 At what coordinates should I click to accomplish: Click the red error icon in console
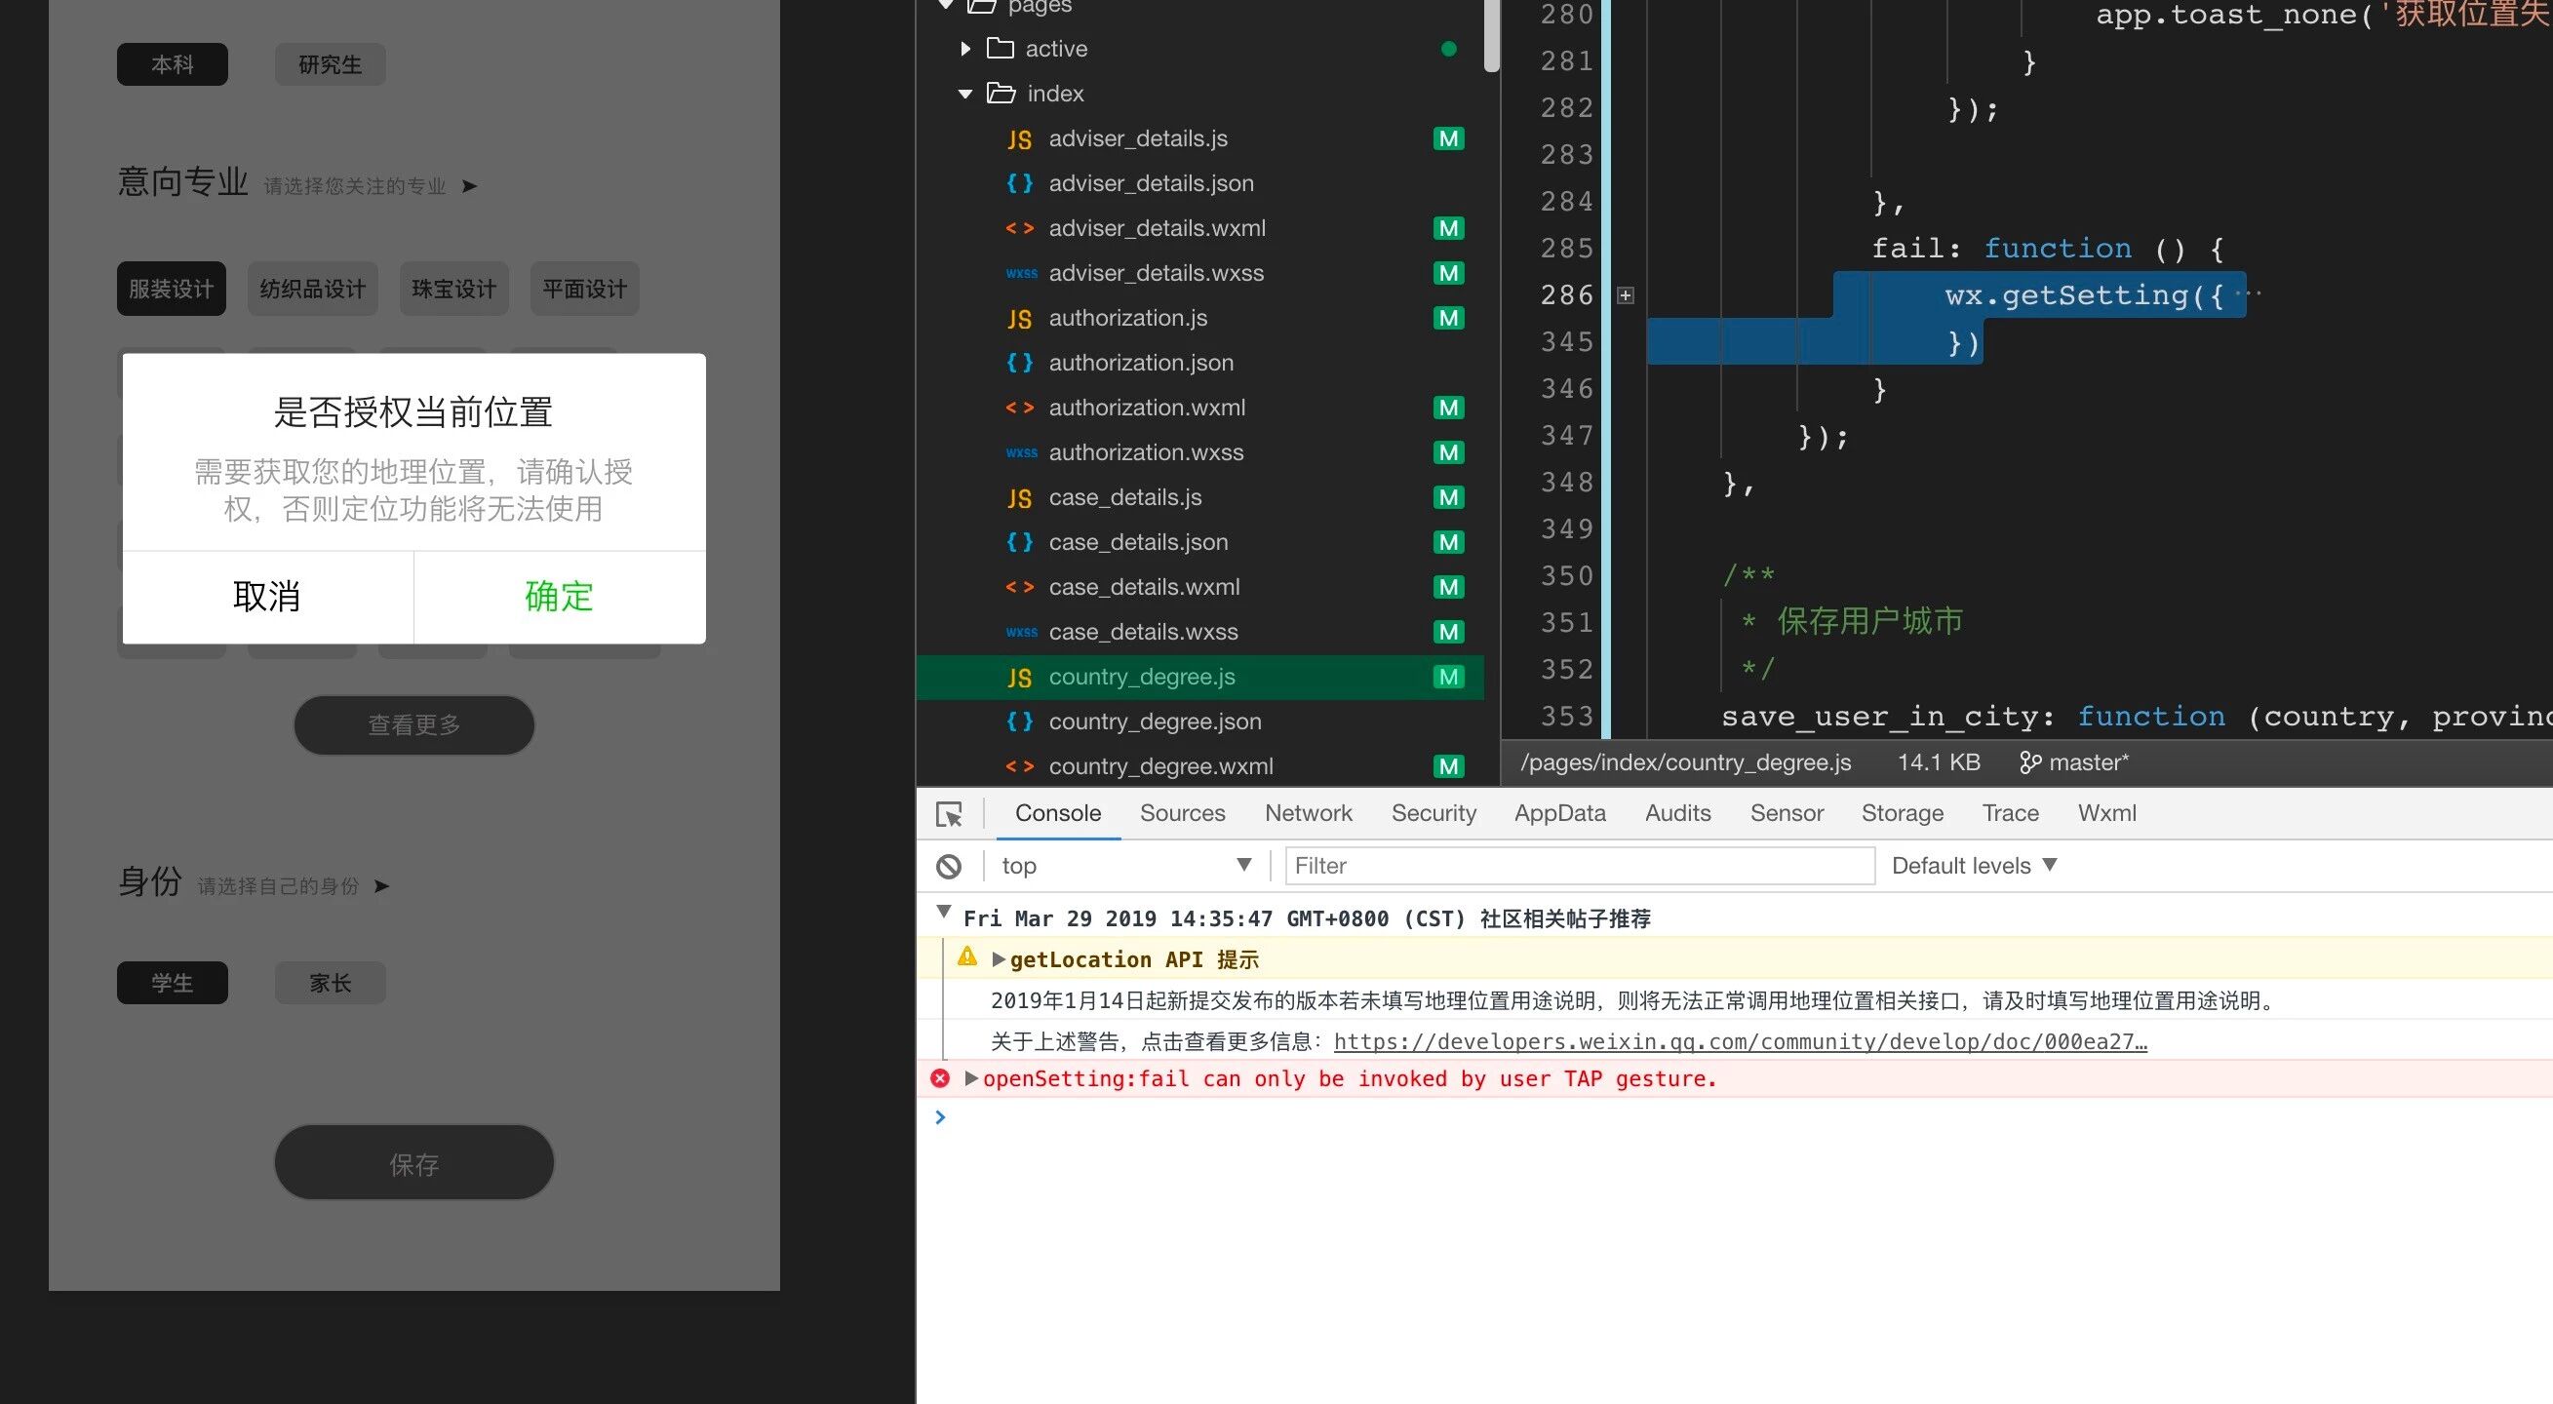[940, 1079]
